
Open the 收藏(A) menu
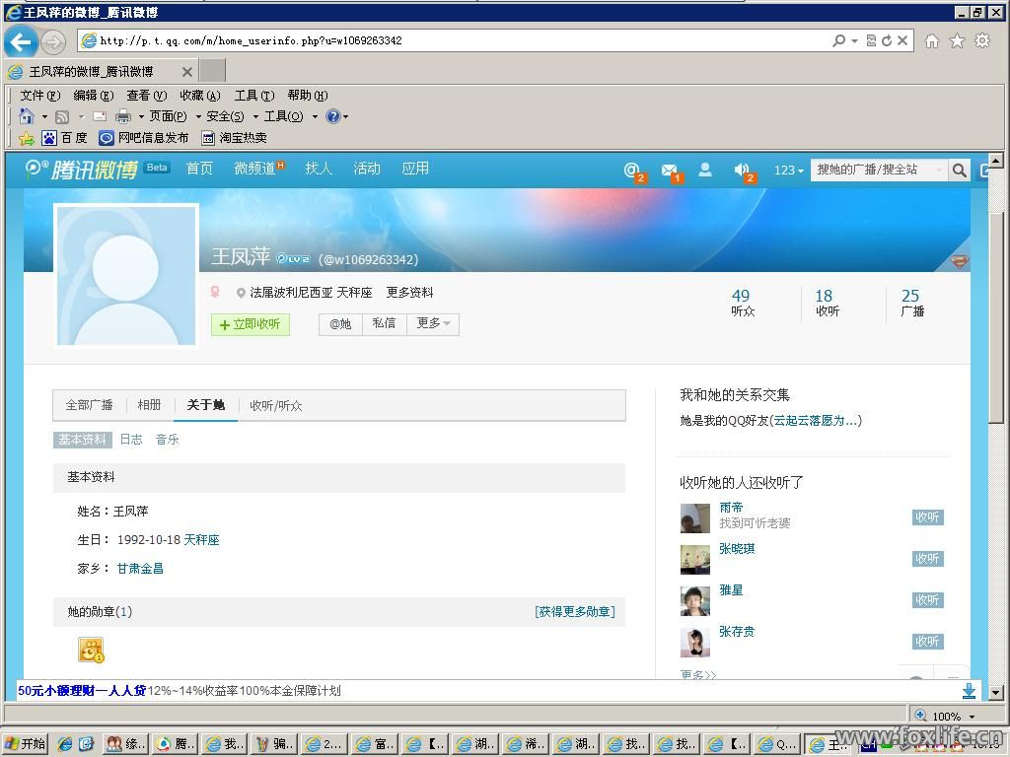(x=199, y=96)
